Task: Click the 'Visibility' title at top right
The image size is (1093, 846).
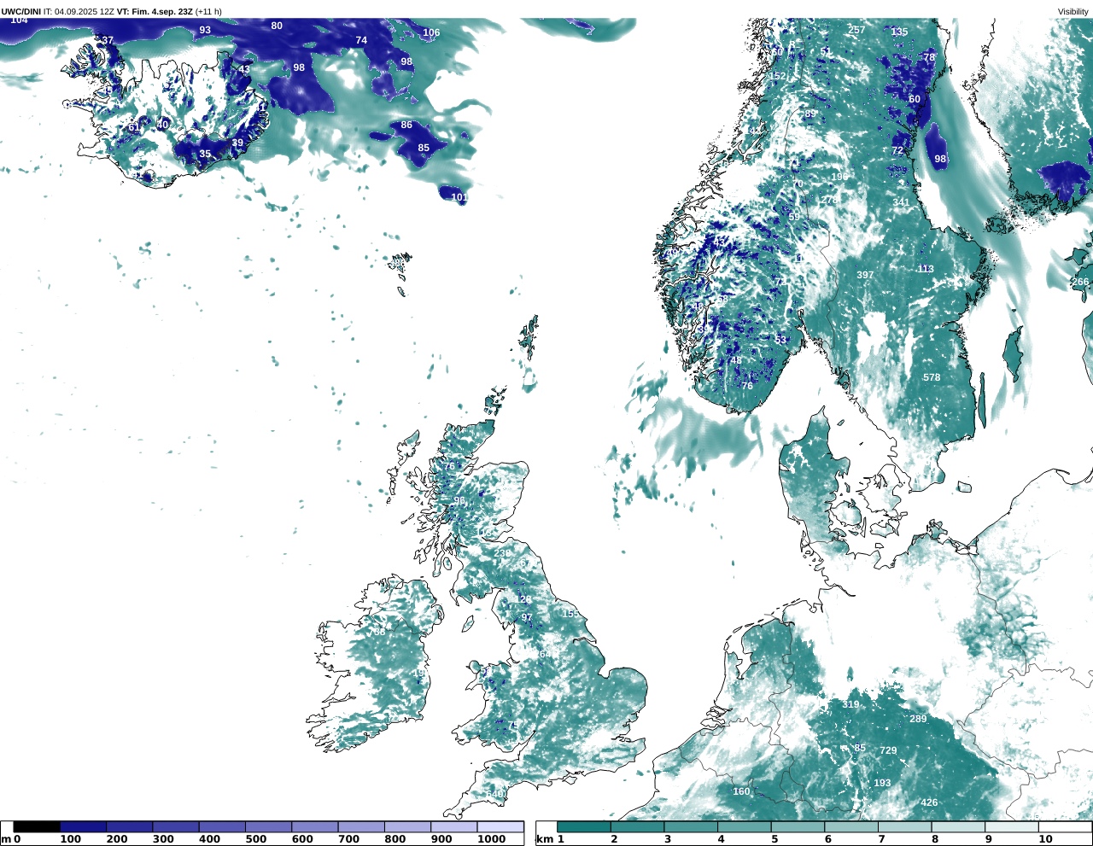Action: coord(1073,11)
